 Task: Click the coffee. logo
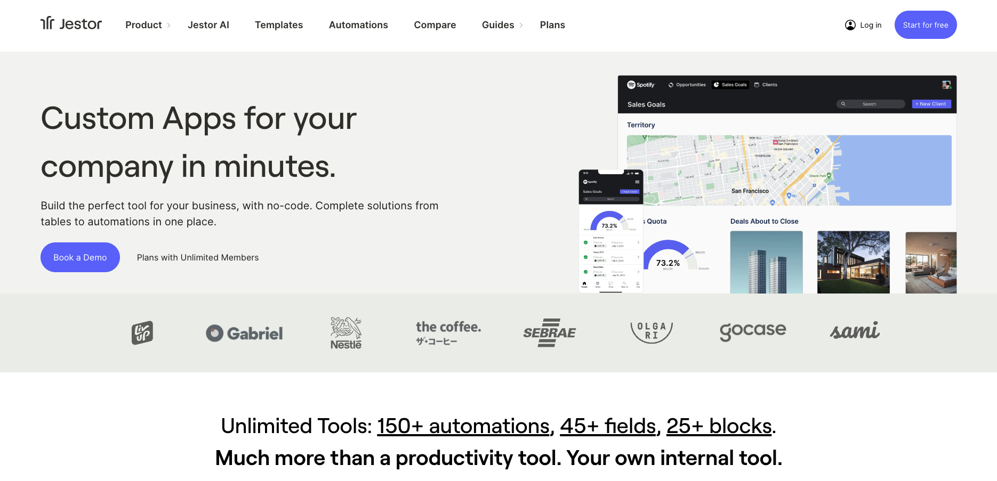pyautogui.click(x=448, y=333)
